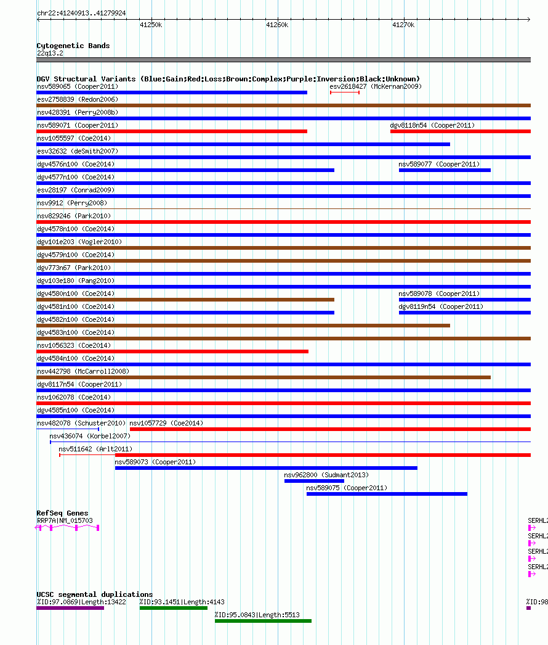Click the magenta RRP7A gene model glyph

coord(67,528)
